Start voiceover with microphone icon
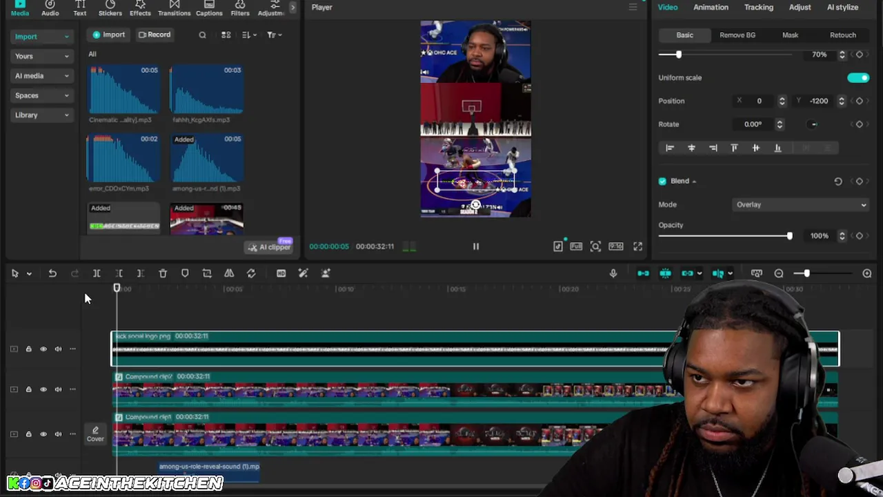 pyautogui.click(x=613, y=273)
